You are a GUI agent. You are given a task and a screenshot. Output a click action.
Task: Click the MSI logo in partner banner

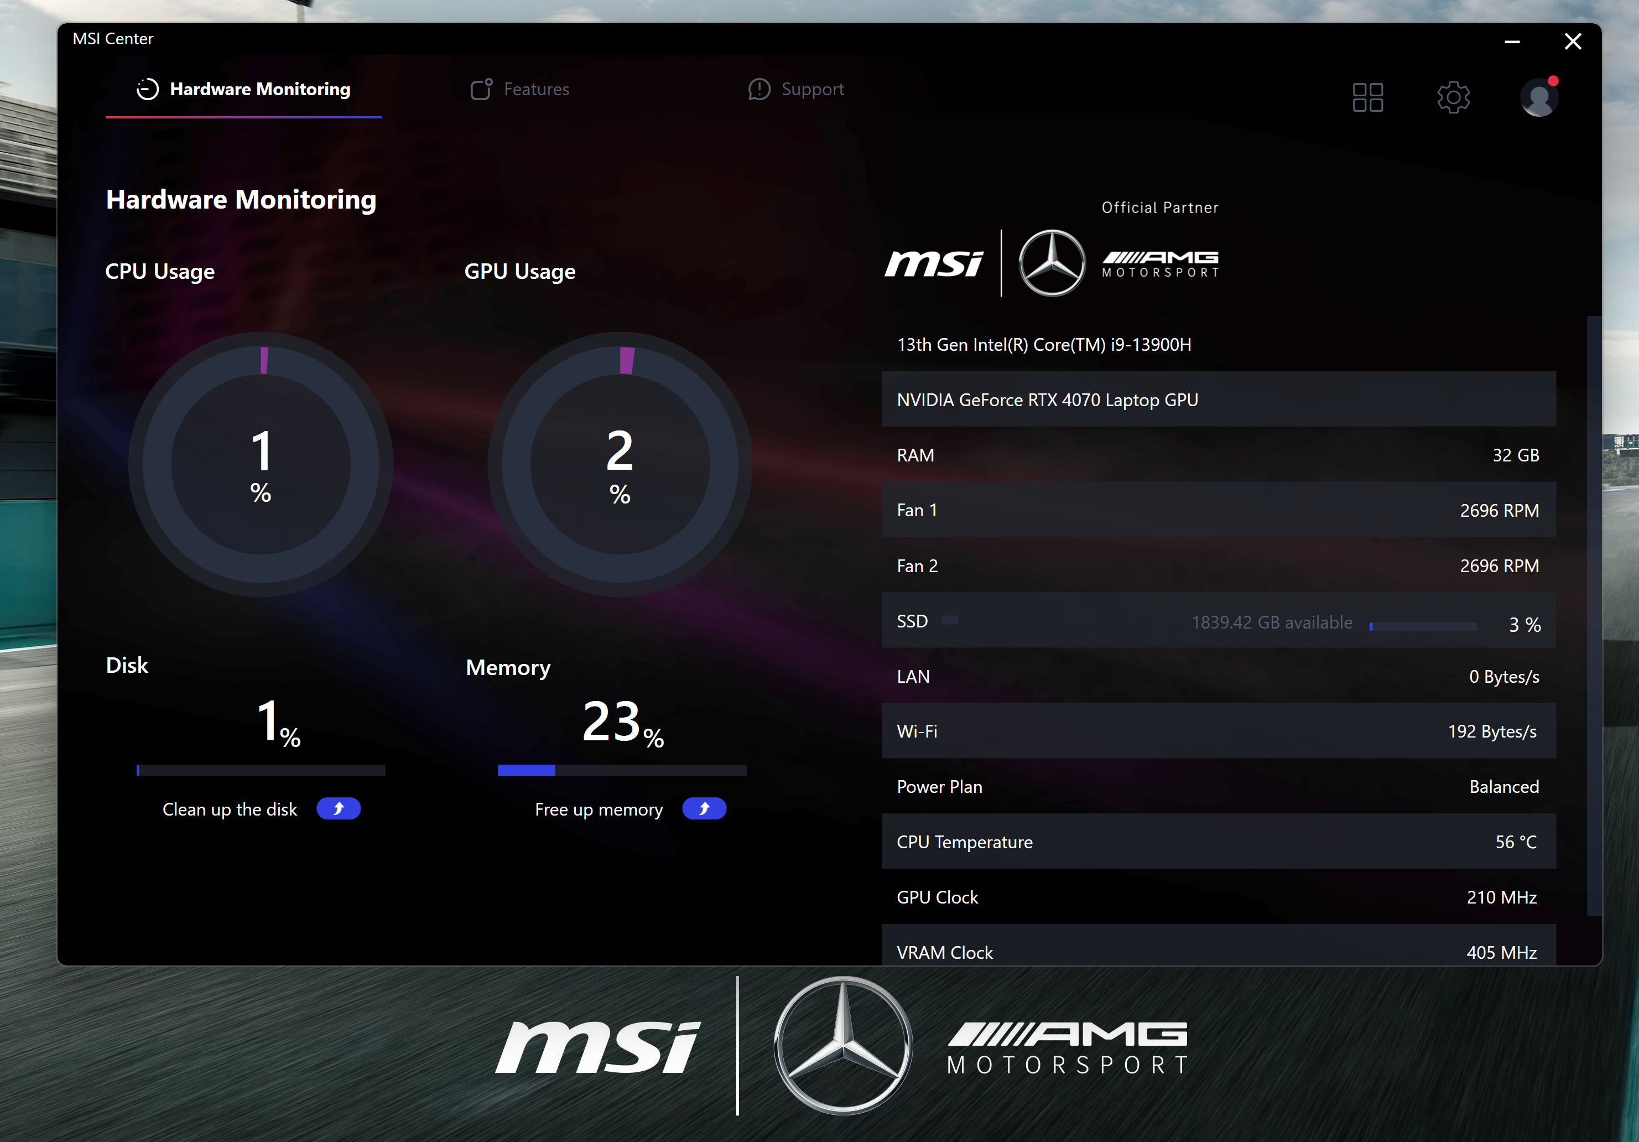(x=934, y=263)
